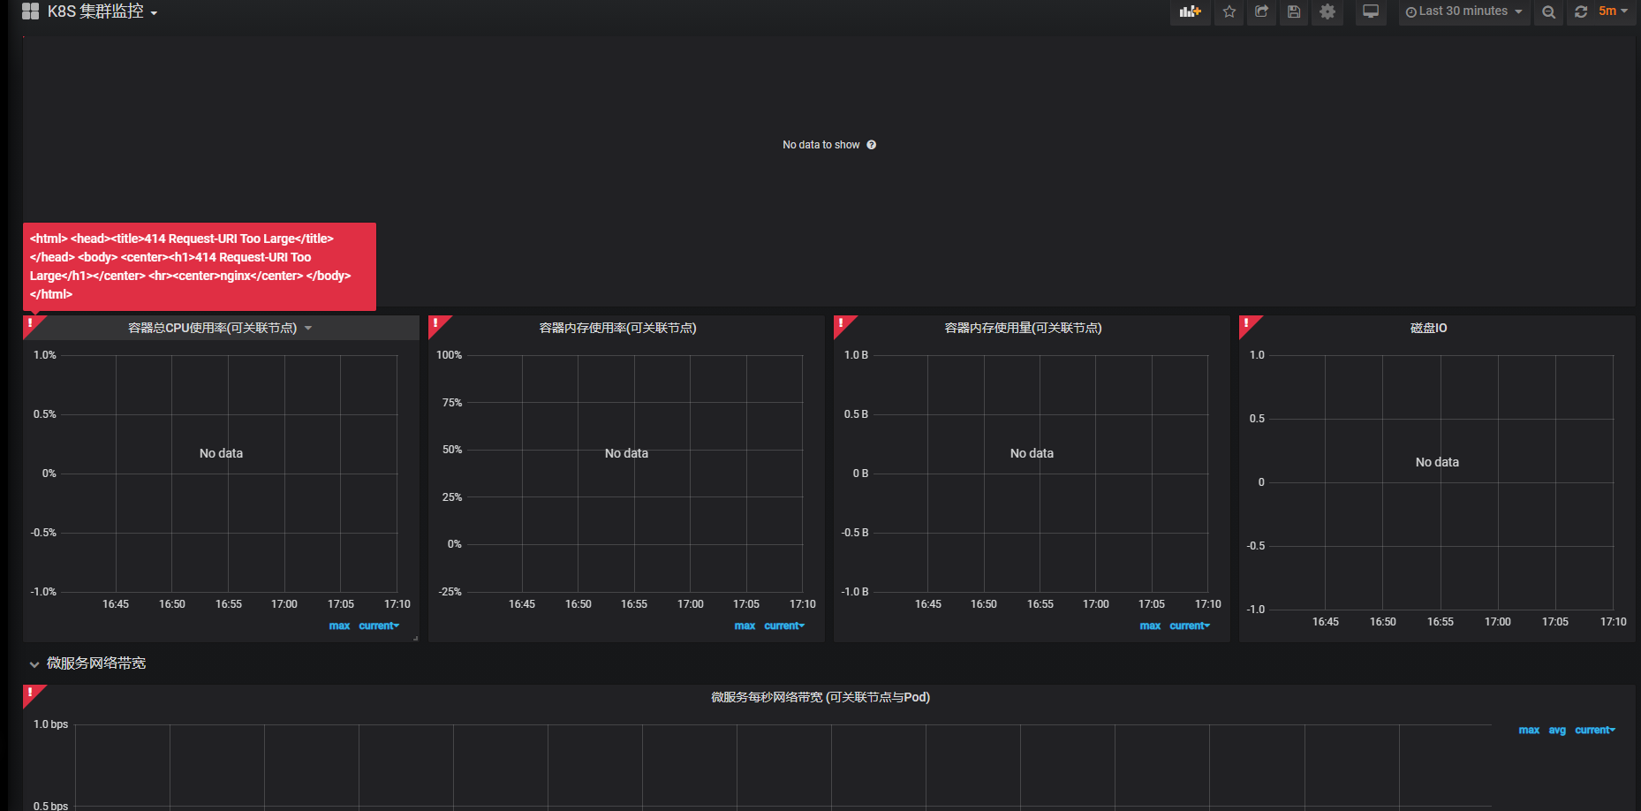Open dashboard settings via the gear icon

[x=1327, y=11]
